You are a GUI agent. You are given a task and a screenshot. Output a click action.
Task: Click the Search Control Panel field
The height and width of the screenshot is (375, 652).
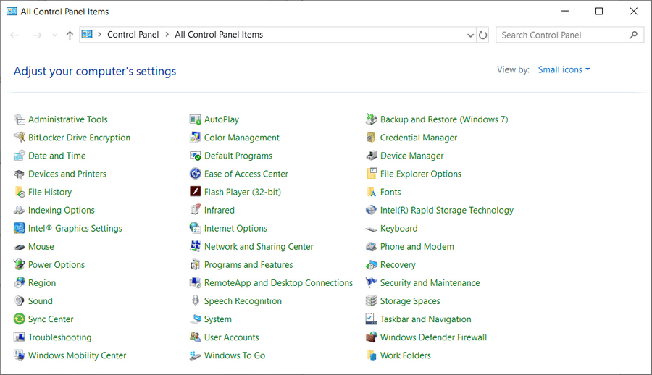569,35
